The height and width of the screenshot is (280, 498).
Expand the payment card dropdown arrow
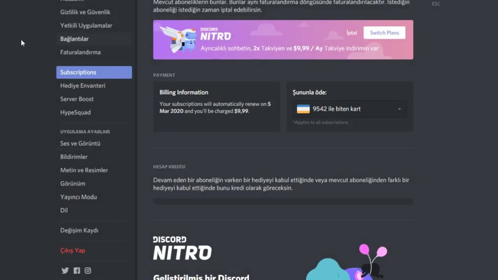click(399, 109)
